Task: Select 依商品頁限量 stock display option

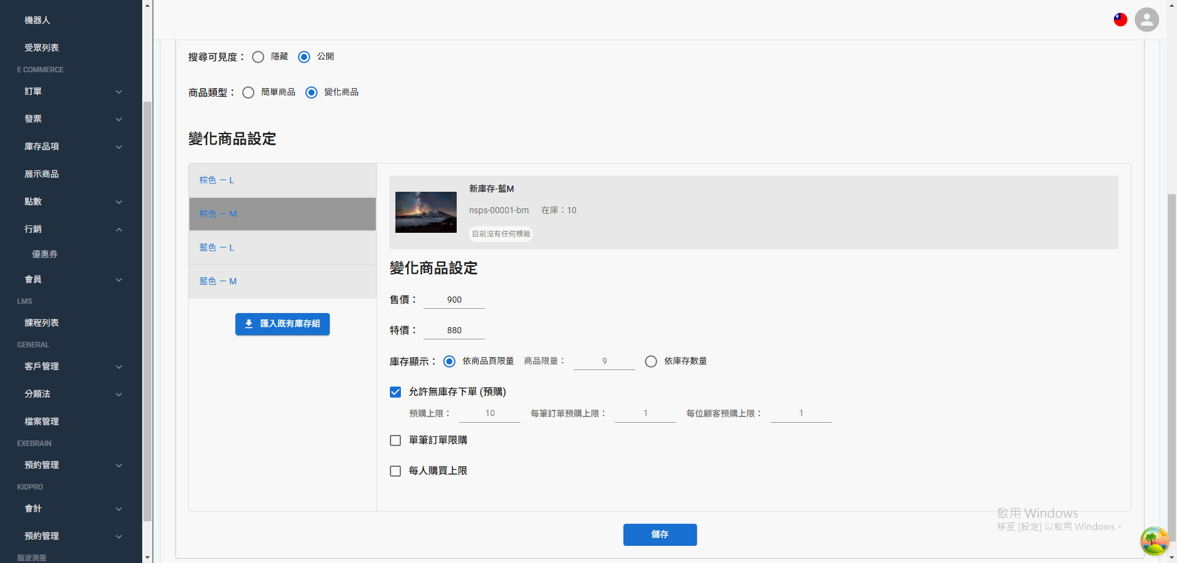Action: pyautogui.click(x=449, y=361)
